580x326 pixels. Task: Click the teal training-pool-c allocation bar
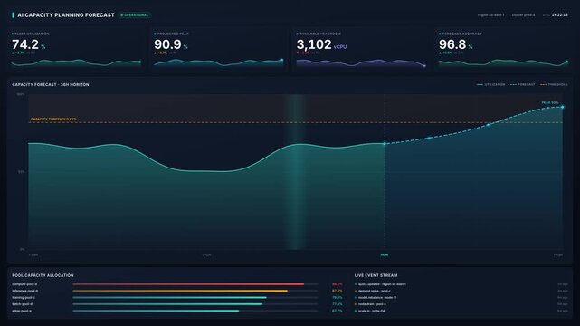pyautogui.click(x=169, y=298)
